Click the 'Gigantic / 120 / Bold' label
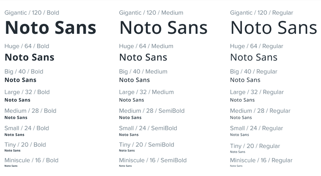The image size is (321, 176). (32, 13)
